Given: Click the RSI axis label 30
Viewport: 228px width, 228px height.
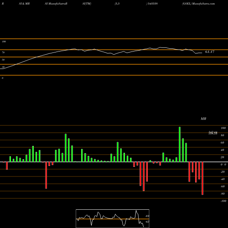Looking at the screenshot, I should [3, 67].
